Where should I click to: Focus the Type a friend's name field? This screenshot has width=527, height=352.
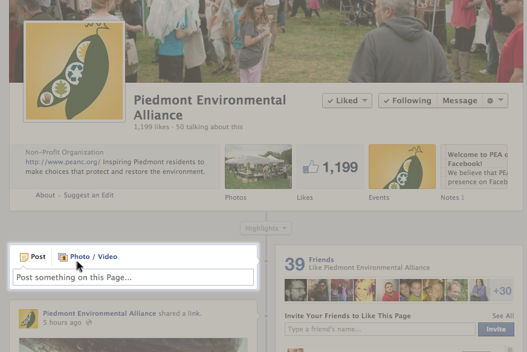pos(380,329)
